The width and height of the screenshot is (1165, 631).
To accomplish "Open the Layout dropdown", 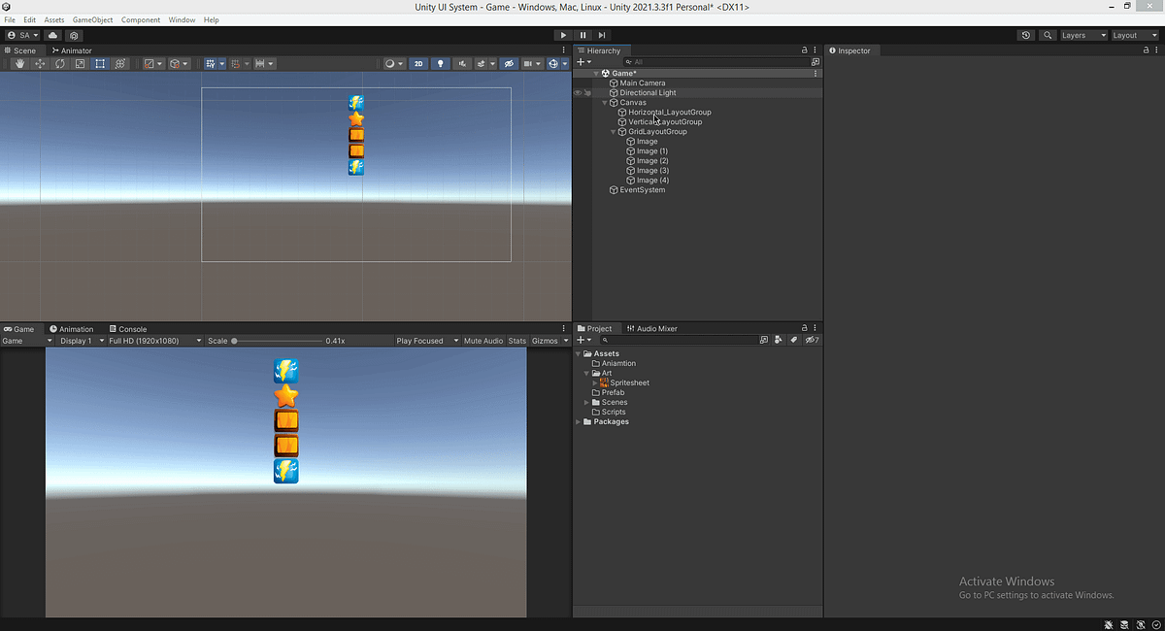I will tap(1134, 35).
